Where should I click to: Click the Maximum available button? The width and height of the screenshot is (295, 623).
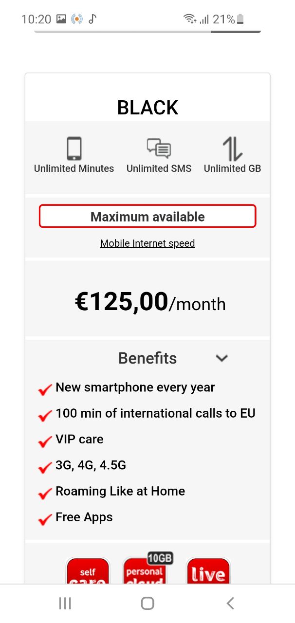click(x=147, y=217)
